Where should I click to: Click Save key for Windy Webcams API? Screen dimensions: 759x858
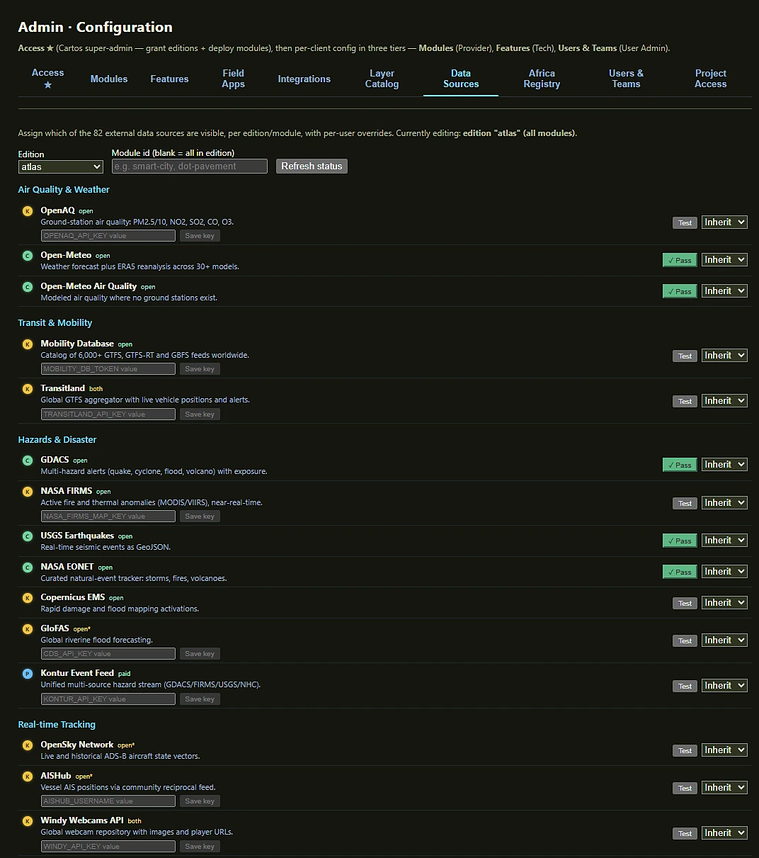click(200, 847)
